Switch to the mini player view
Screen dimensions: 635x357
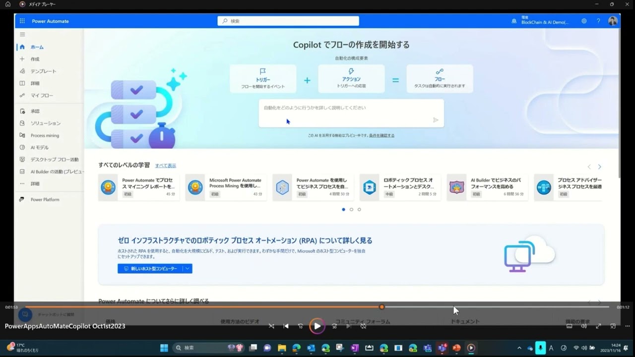pos(613,326)
